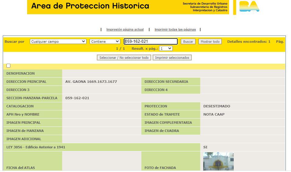Tick the record selection checkbox

8,66
